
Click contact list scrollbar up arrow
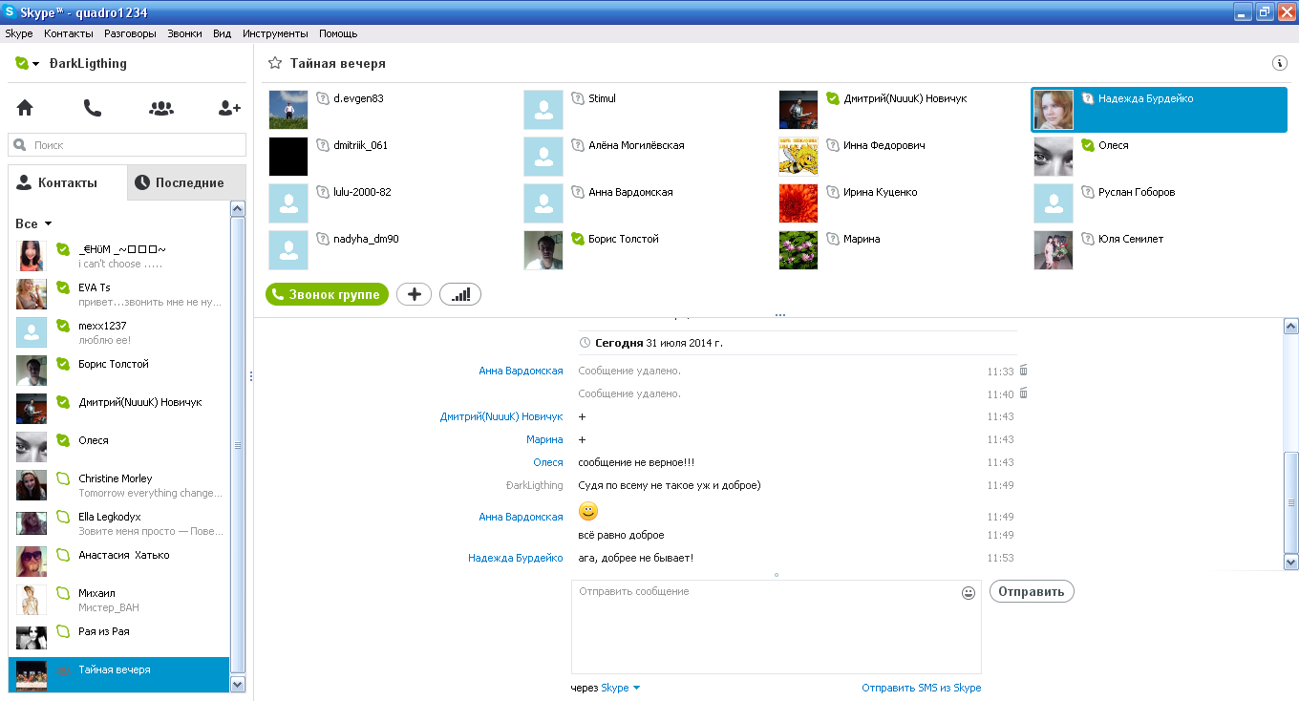click(238, 209)
